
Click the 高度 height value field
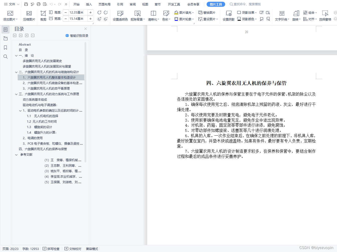coord(78,12)
